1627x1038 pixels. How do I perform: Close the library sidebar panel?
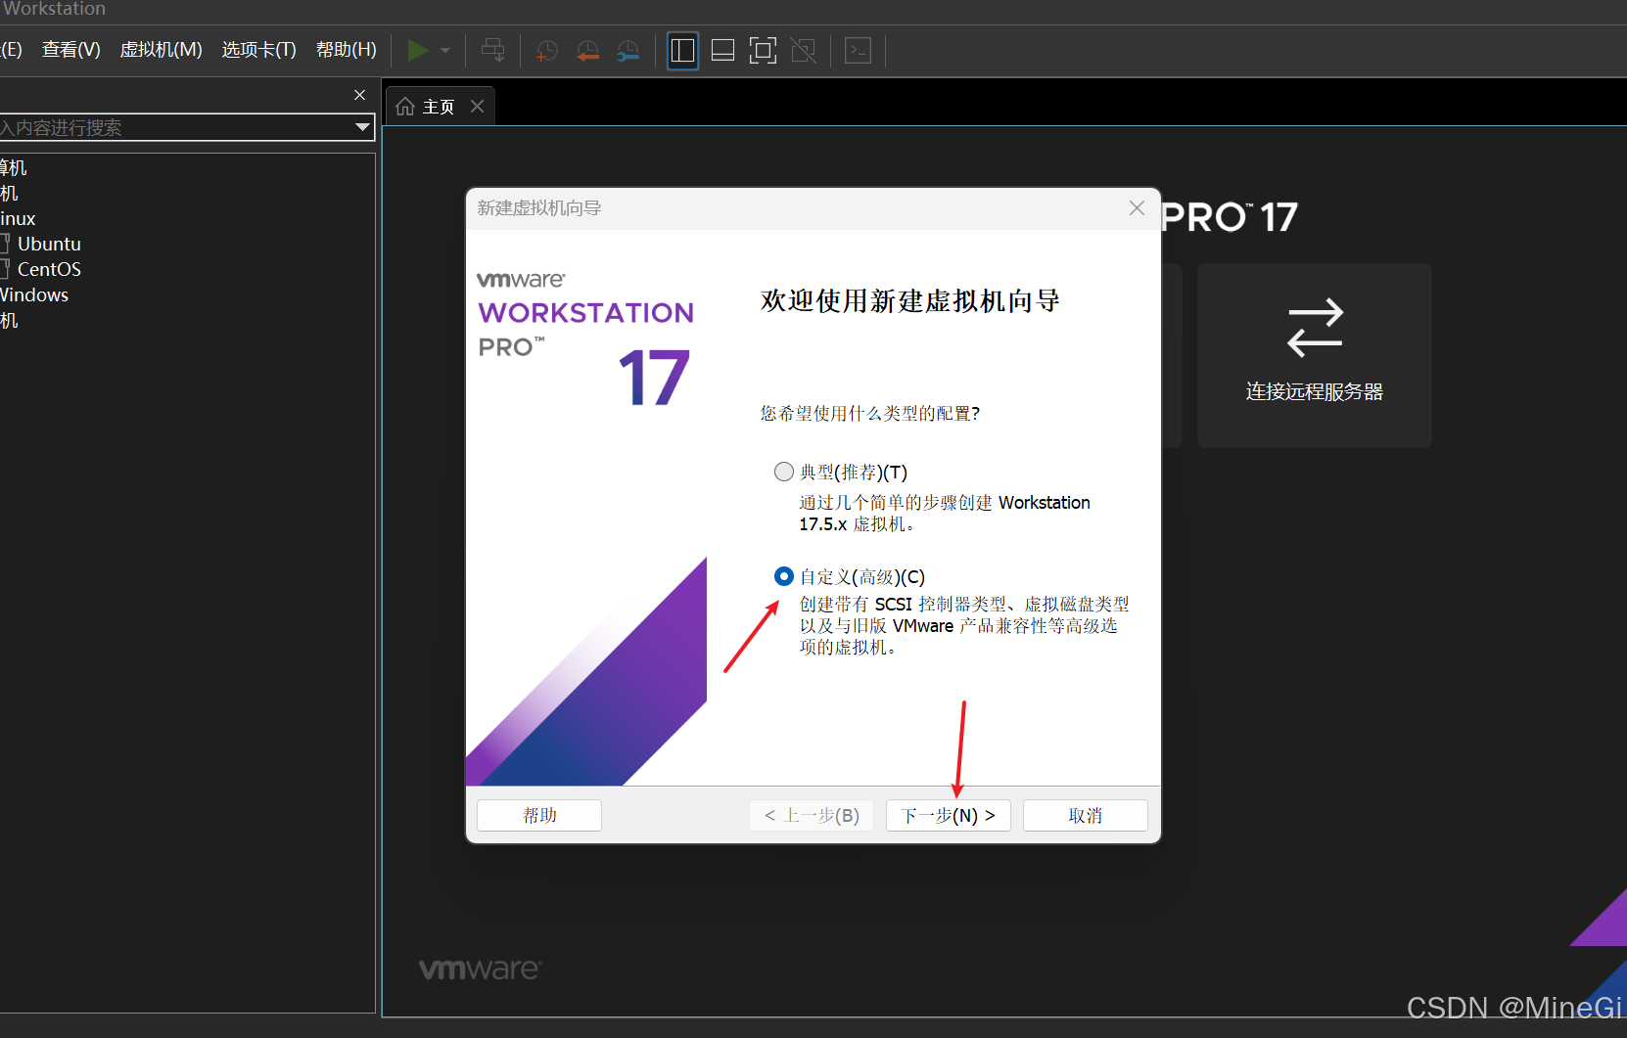(359, 95)
